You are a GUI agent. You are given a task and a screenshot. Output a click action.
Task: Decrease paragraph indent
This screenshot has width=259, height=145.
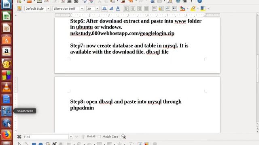168,8
